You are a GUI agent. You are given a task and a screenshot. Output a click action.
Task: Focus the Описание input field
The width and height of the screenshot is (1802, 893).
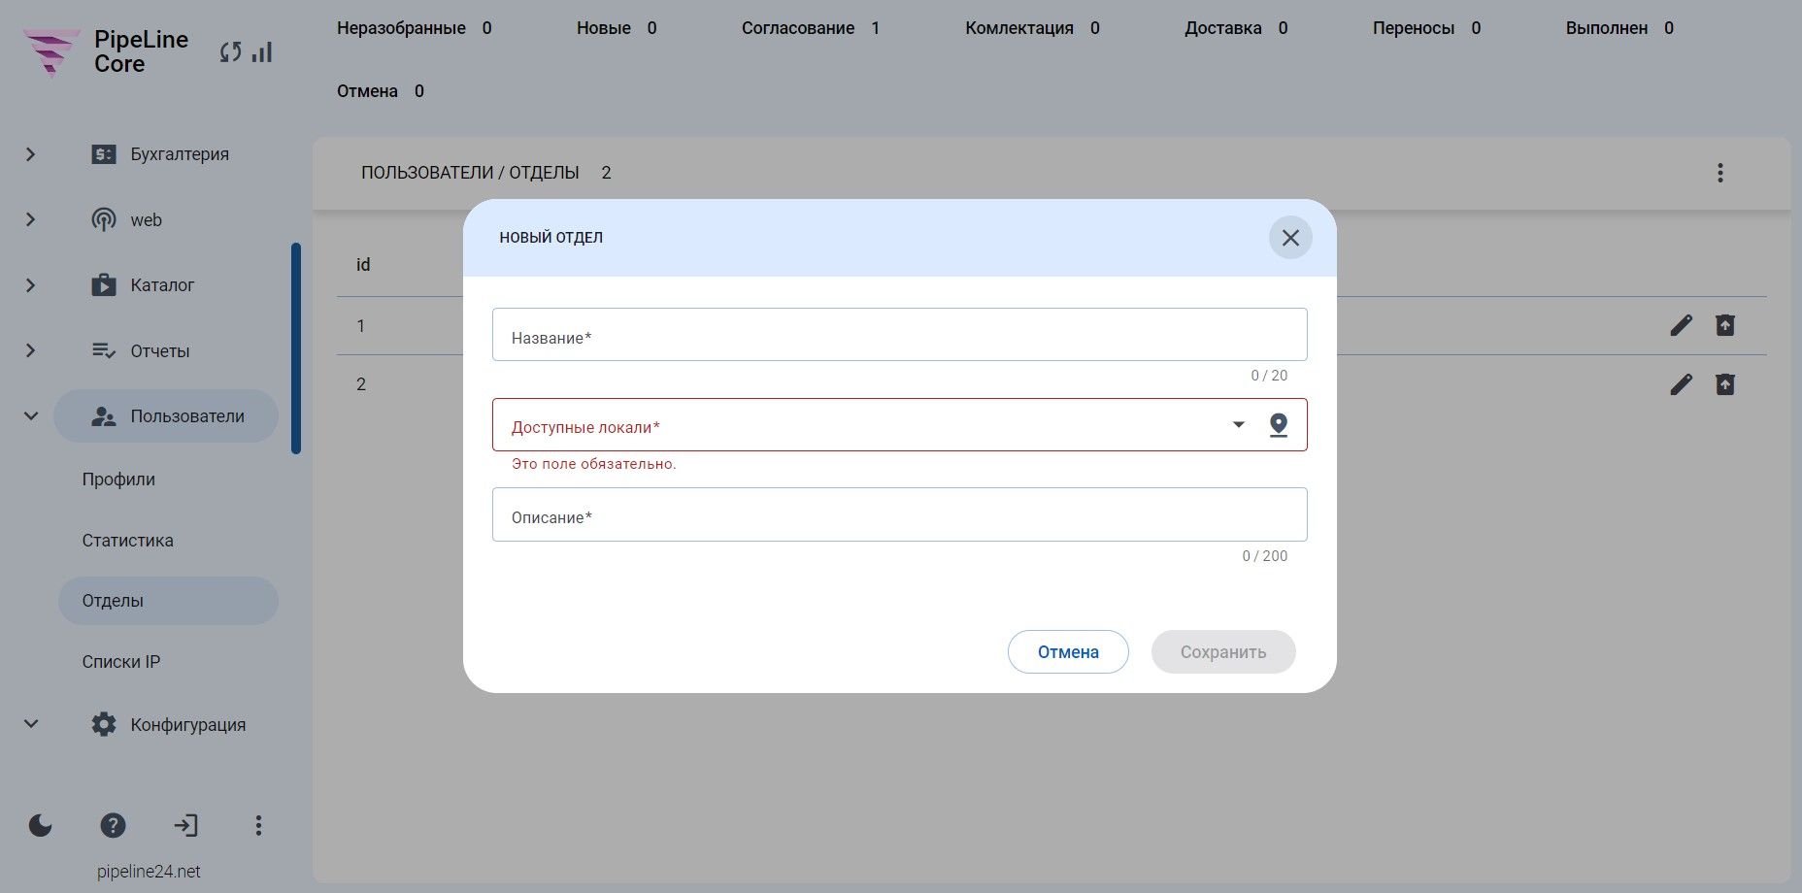coord(900,514)
